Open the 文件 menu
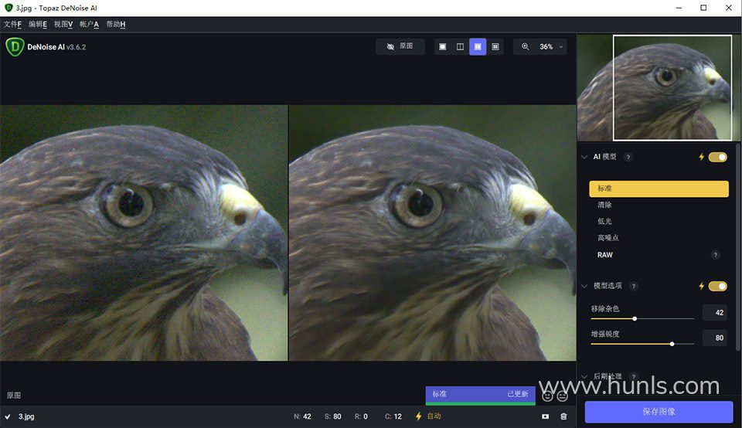This screenshot has height=428, width=742. pos(12,24)
